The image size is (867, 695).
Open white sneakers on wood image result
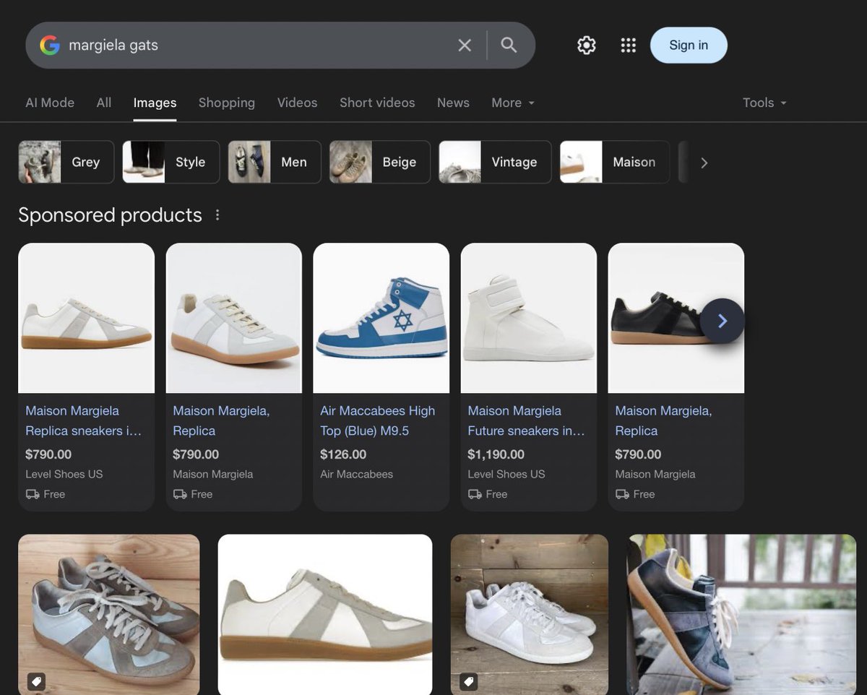(530, 614)
